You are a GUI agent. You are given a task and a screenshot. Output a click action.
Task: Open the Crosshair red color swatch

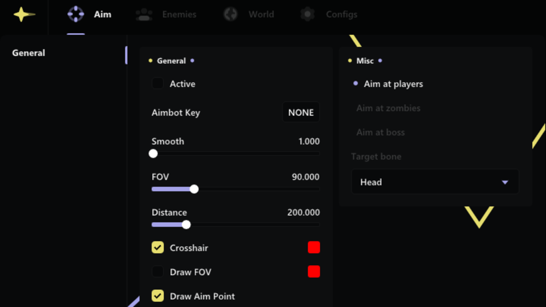[x=314, y=248]
